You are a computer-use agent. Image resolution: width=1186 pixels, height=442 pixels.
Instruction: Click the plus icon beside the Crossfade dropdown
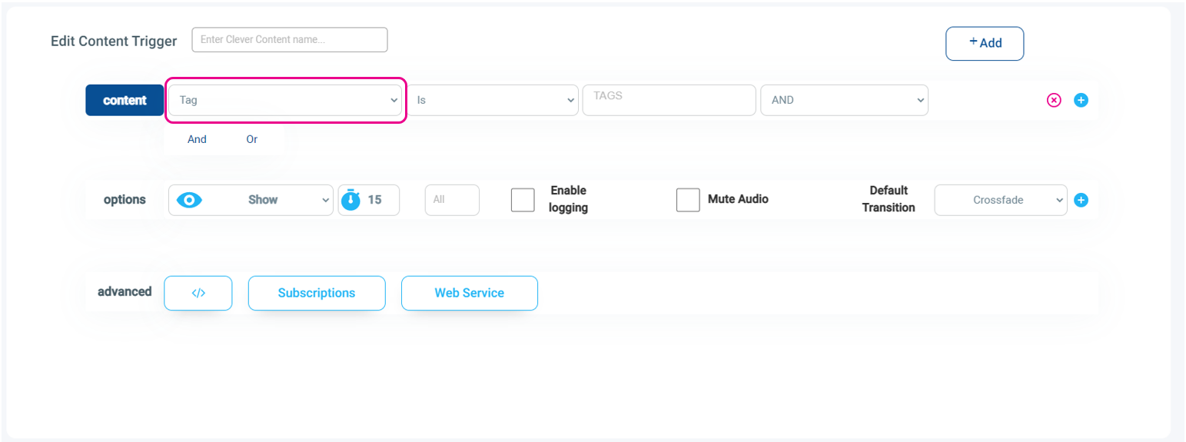pyautogui.click(x=1081, y=200)
